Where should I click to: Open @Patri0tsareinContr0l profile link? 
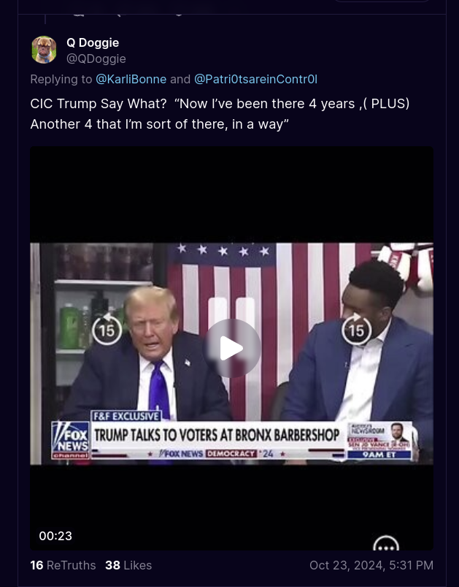click(x=255, y=80)
